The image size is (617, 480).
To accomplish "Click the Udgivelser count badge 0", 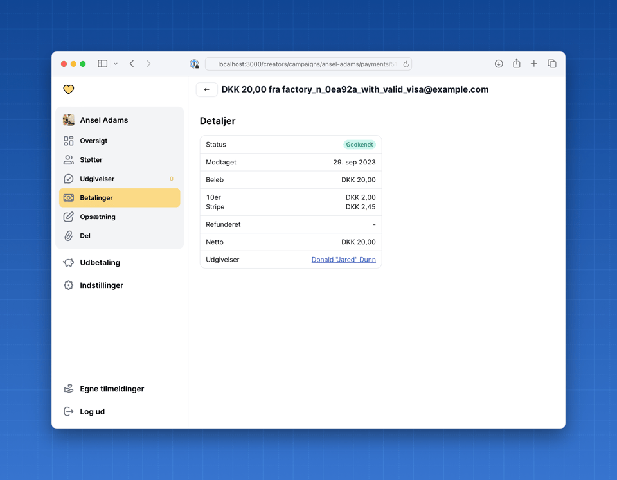I will tap(172, 179).
